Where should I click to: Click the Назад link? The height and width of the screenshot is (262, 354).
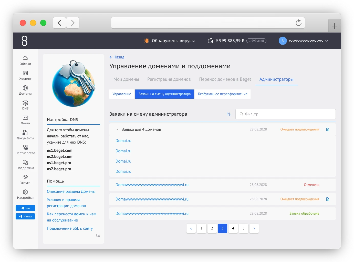point(117,57)
